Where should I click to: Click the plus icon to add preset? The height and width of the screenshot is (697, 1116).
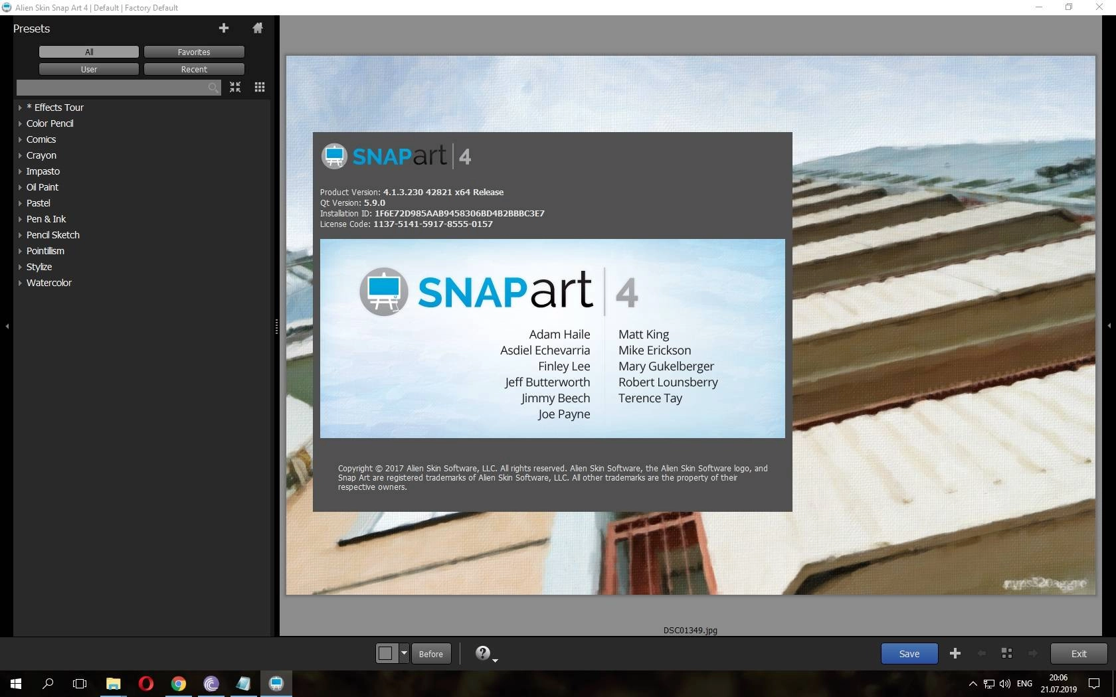pos(224,28)
